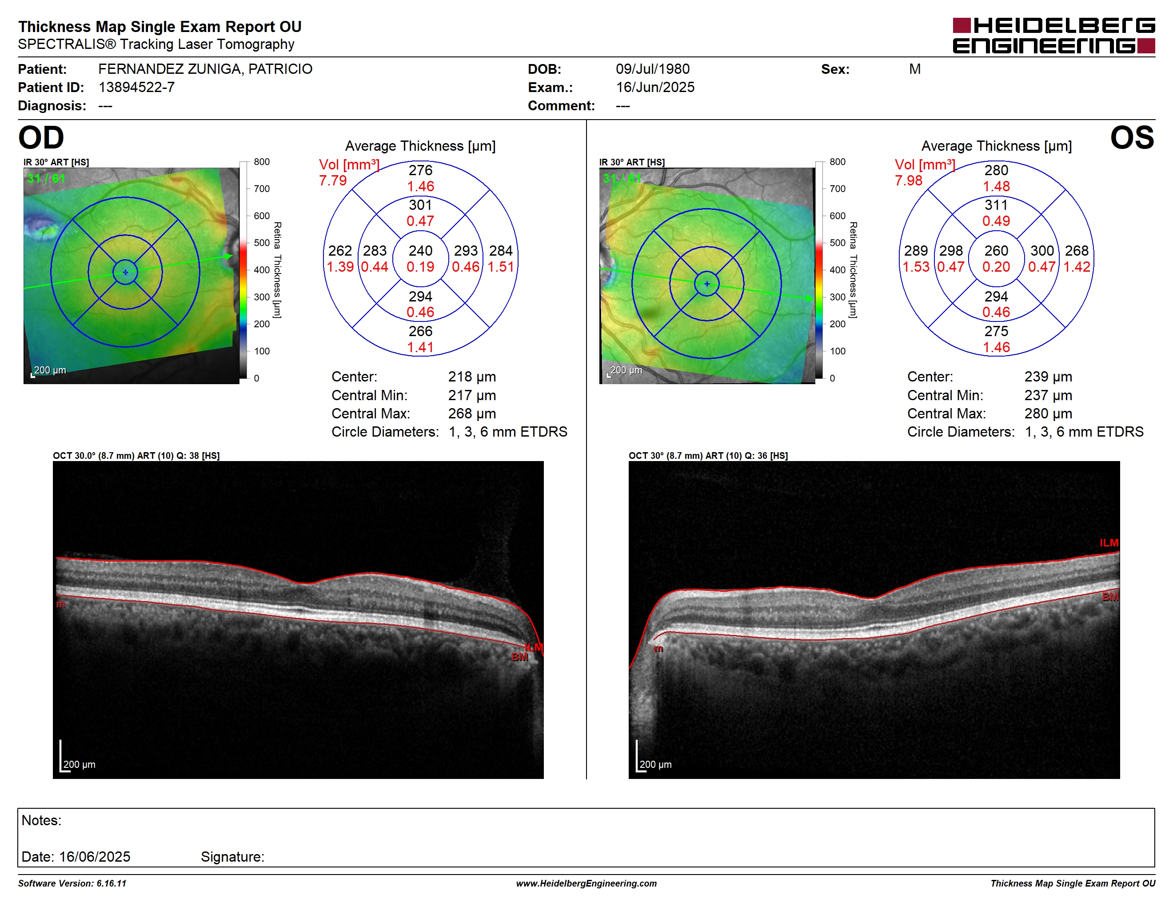1173x907 pixels.
Task: Click the Sex value M
Action: (915, 69)
